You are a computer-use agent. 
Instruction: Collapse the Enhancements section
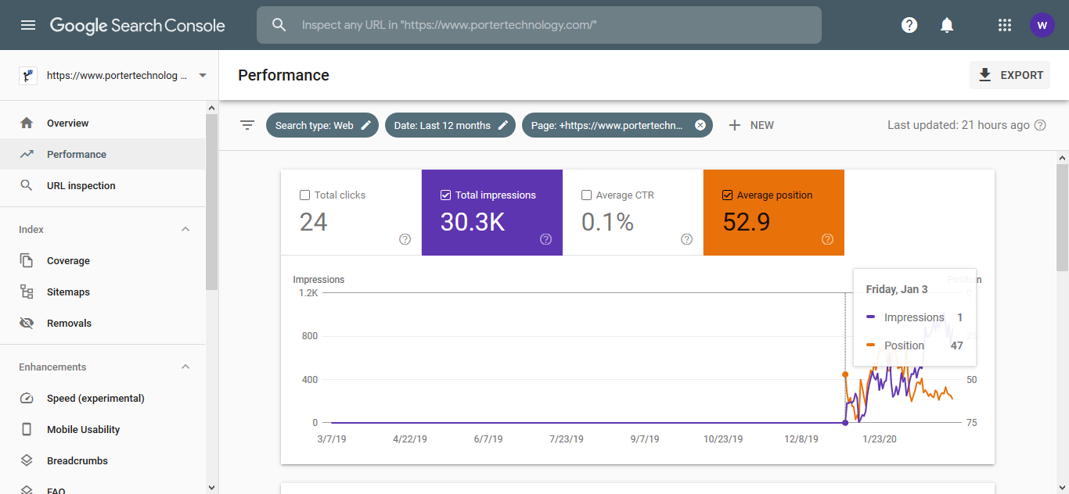pyautogui.click(x=185, y=367)
